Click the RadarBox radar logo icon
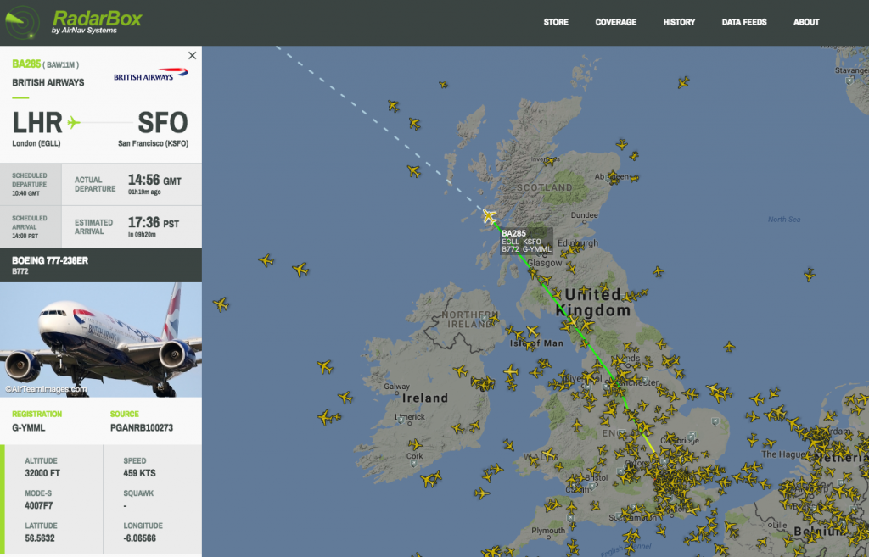This screenshot has height=557, width=869. pyautogui.click(x=23, y=22)
